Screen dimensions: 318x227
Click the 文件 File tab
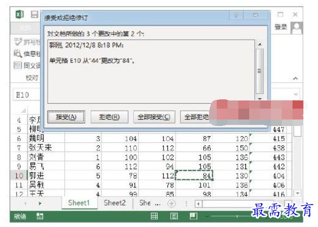[x=25, y=28]
